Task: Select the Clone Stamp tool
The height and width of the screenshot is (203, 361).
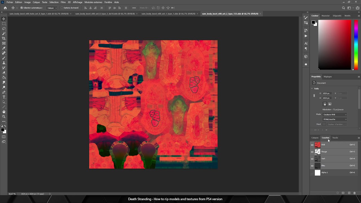Action: pyautogui.click(x=4, y=63)
